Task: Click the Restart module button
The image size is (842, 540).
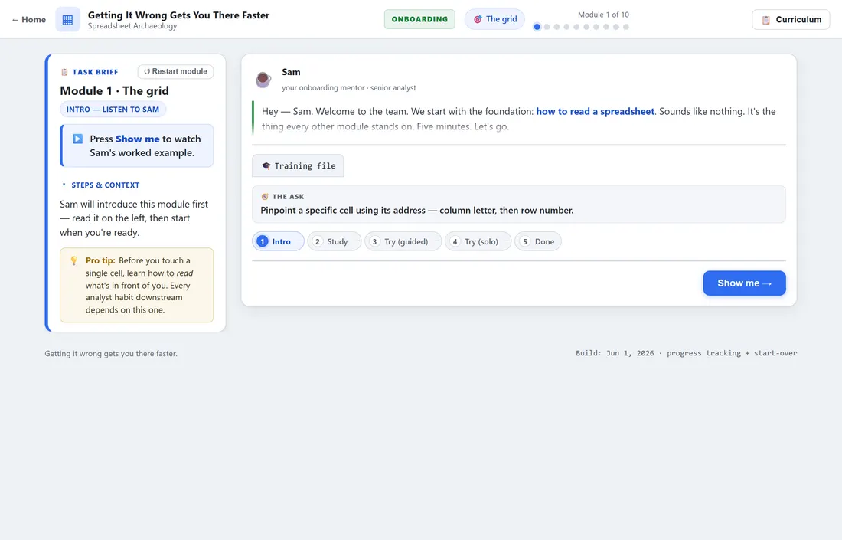Action: [x=175, y=71]
